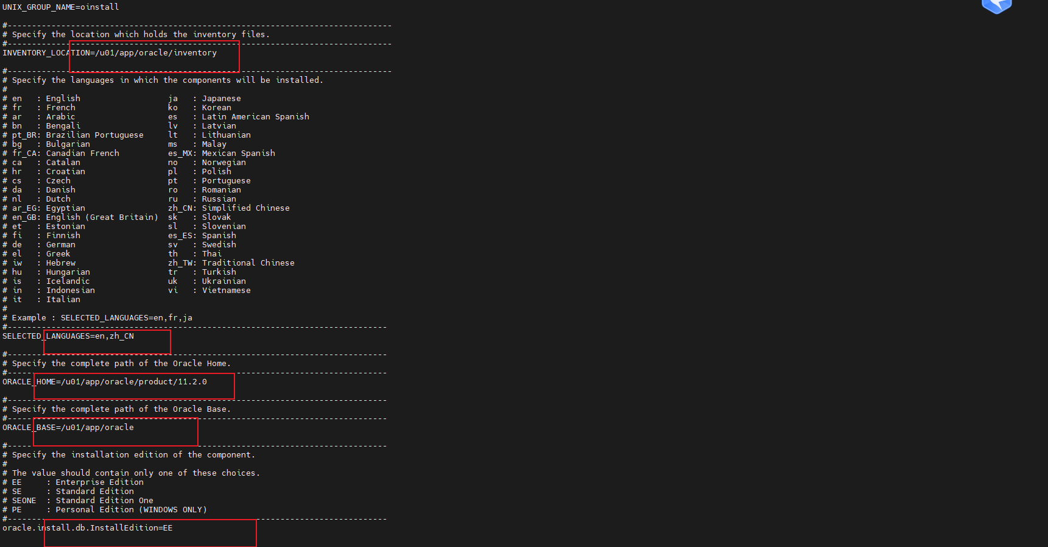
Task: Click the 'bg : Bulgarian' entry
Action: click(x=51, y=144)
